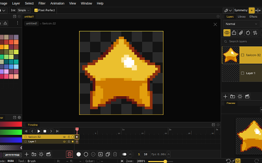This screenshot has height=163, width=262.
Task: Go to the previous frame
Action: point(32,131)
